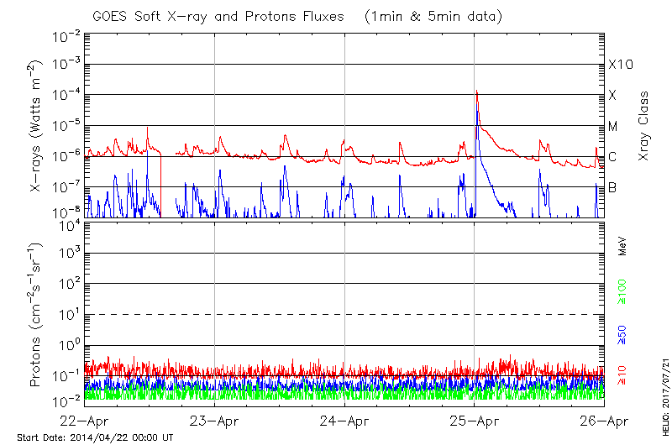Click the 'M' X-ray class label

pyautogui.click(x=613, y=126)
